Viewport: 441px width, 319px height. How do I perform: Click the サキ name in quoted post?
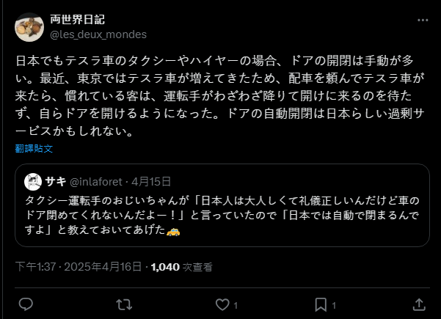(56, 181)
